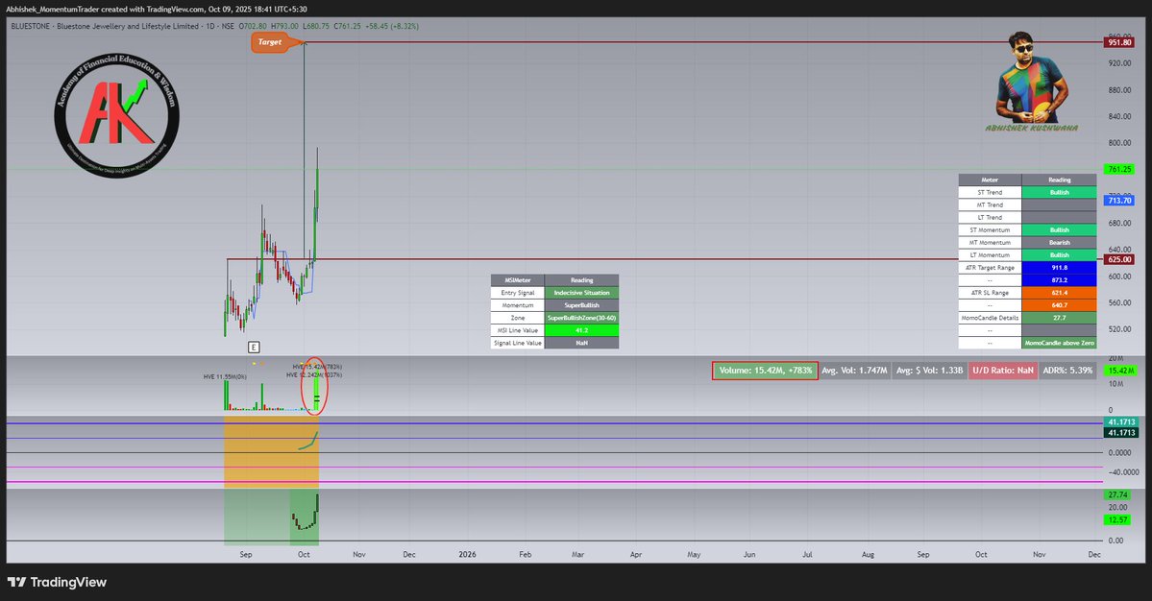Click the MT Momentum row label
The width and height of the screenshot is (1152, 601).
pos(990,242)
